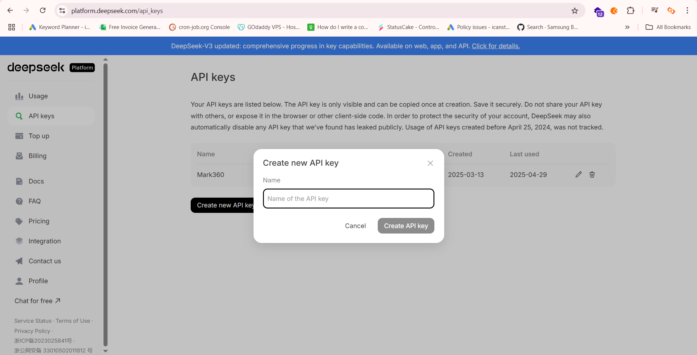Click the Mark360 key name cell

tap(211, 175)
